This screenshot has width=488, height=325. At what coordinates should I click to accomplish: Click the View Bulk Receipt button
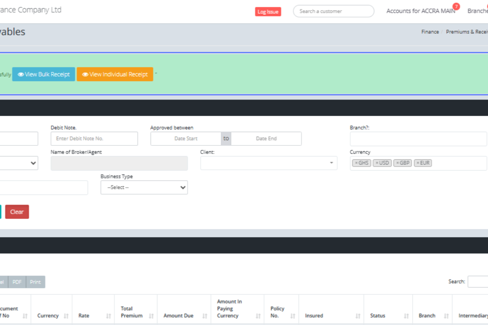[x=44, y=74]
